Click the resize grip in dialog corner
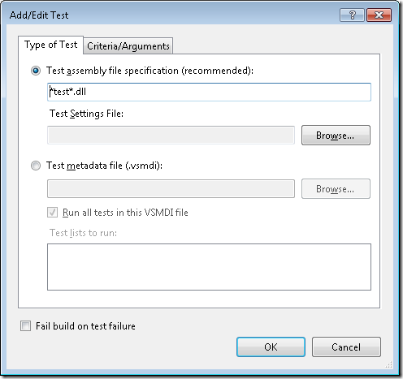This screenshot has height=379, width=403. click(389, 365)
